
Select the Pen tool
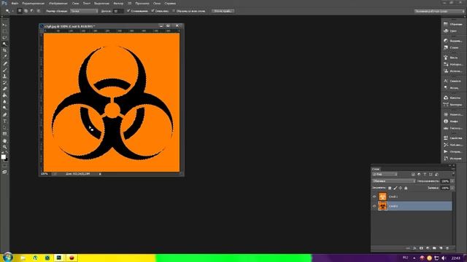(4, 115)
